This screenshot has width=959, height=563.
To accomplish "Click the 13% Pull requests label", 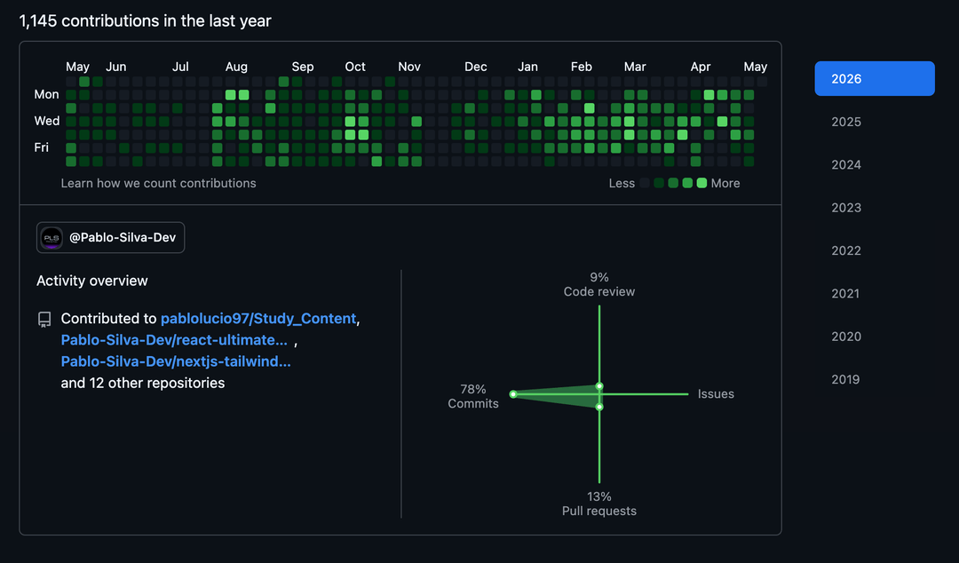I will 599,504.
